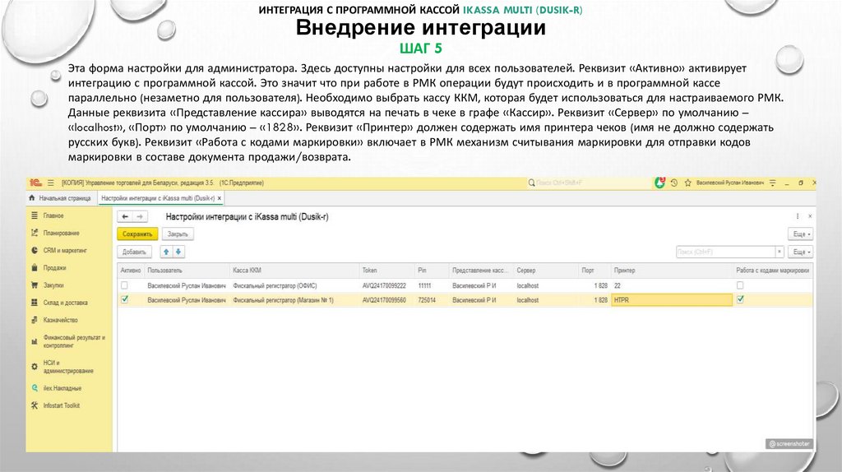Open Финансовый результат и контроллинг section
The height and width of the screenshot is (472, 842).
point(73,341)
